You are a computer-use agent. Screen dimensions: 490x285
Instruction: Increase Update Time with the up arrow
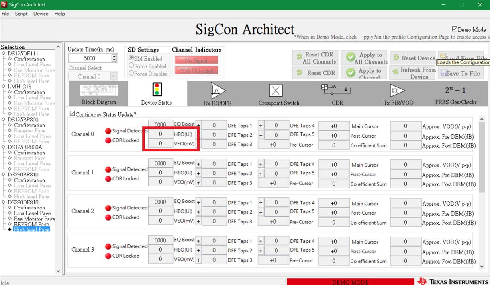pyautogui.click(x=114, y=56)
